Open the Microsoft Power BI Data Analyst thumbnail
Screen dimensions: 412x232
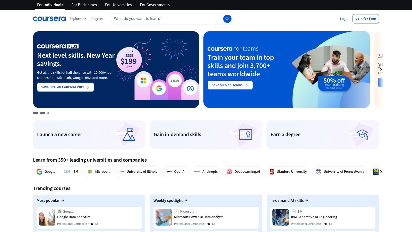click(164, 218)
